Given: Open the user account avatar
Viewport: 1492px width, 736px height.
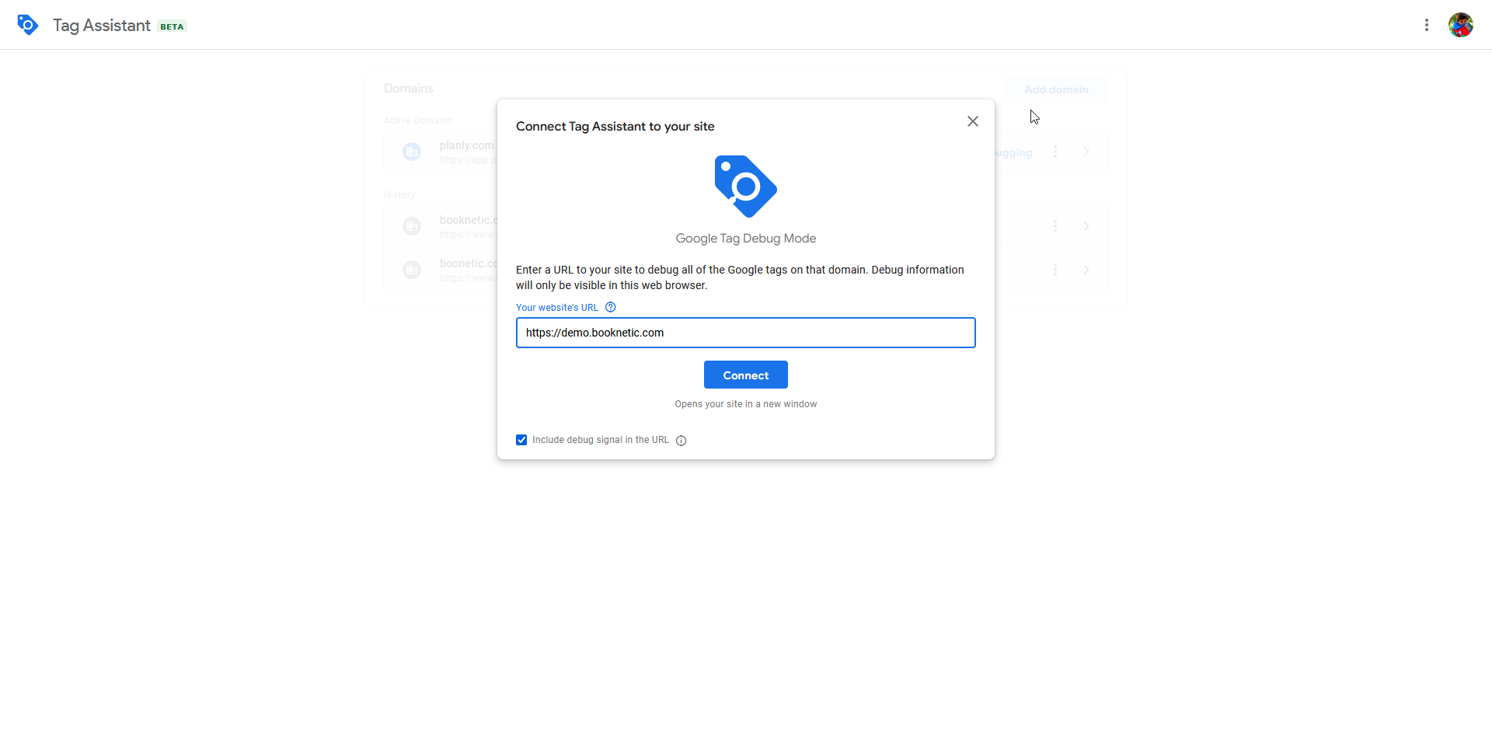Looking at the screenshot, I should coord(1461,25).
